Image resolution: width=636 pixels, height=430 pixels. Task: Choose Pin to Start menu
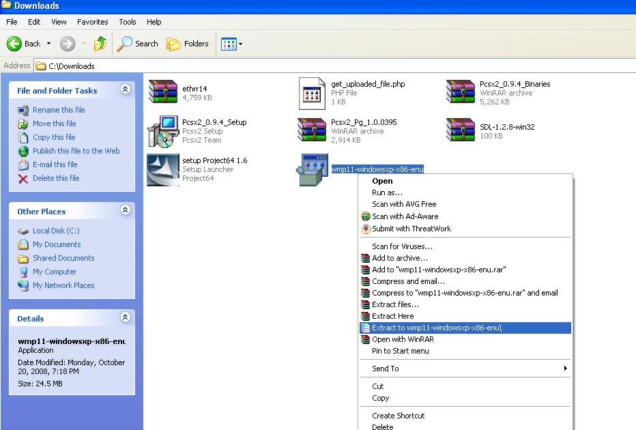pos(465,351)
